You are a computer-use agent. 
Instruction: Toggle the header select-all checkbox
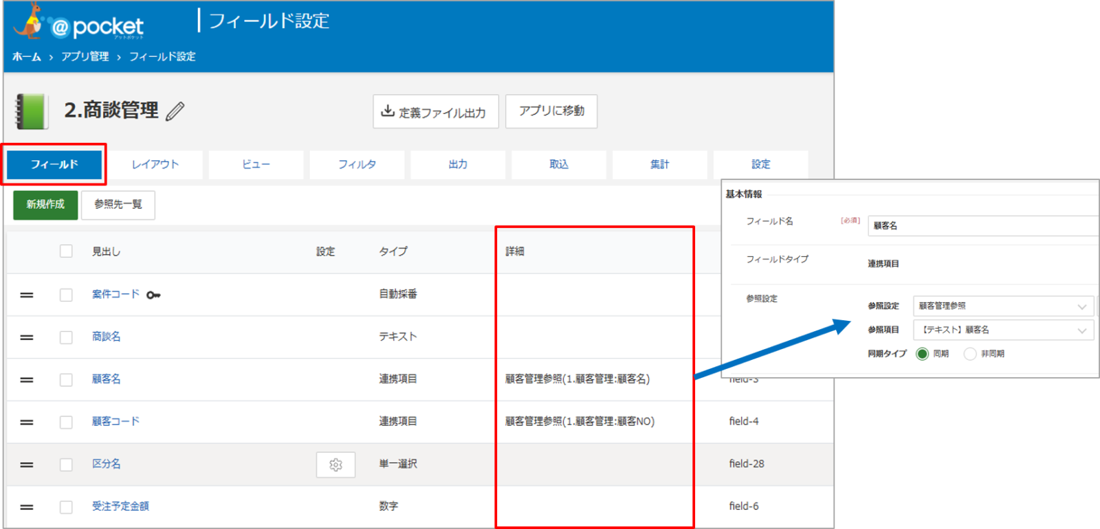[66, 251]
